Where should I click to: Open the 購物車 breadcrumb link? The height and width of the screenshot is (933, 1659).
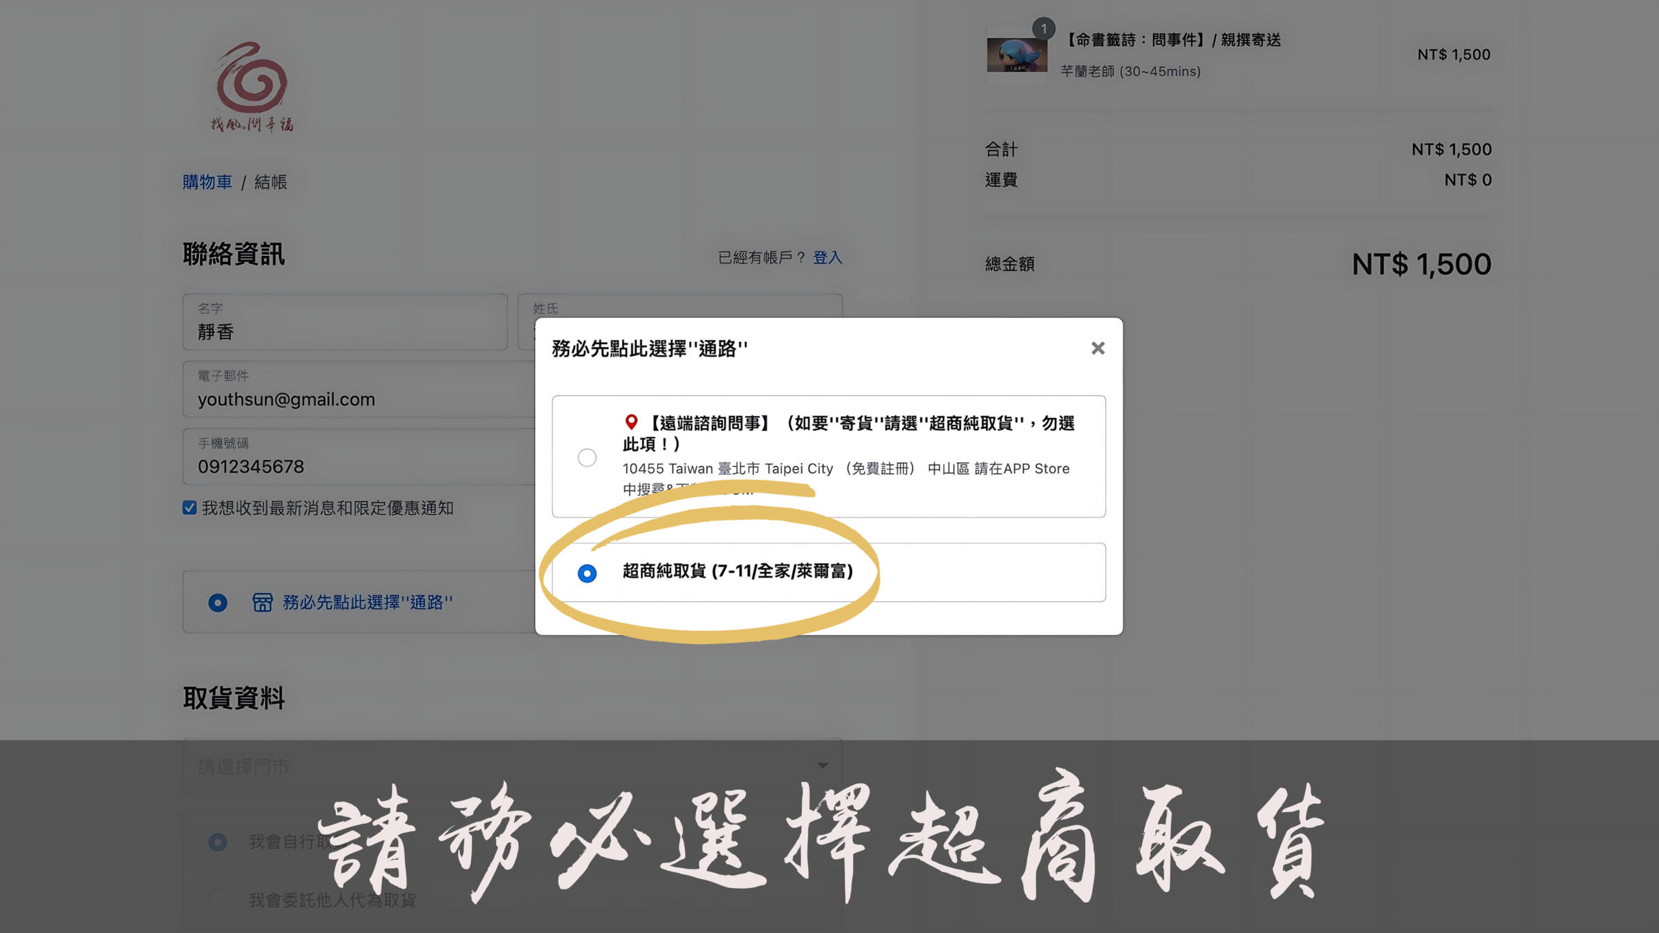[x=207, y=182]
